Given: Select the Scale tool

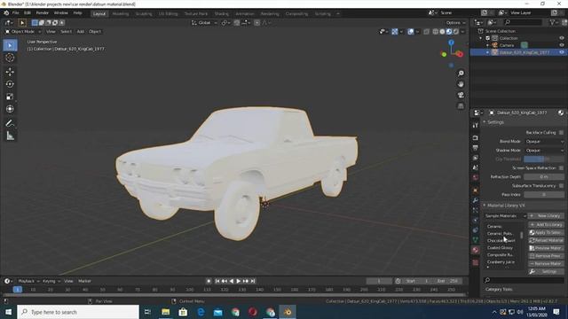Looking at the screenshot, I should (x=10, y=97).
